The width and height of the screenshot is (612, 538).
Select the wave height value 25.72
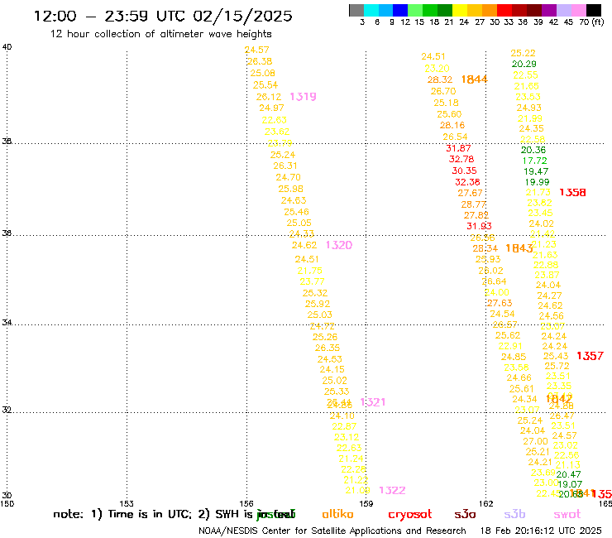557,366
